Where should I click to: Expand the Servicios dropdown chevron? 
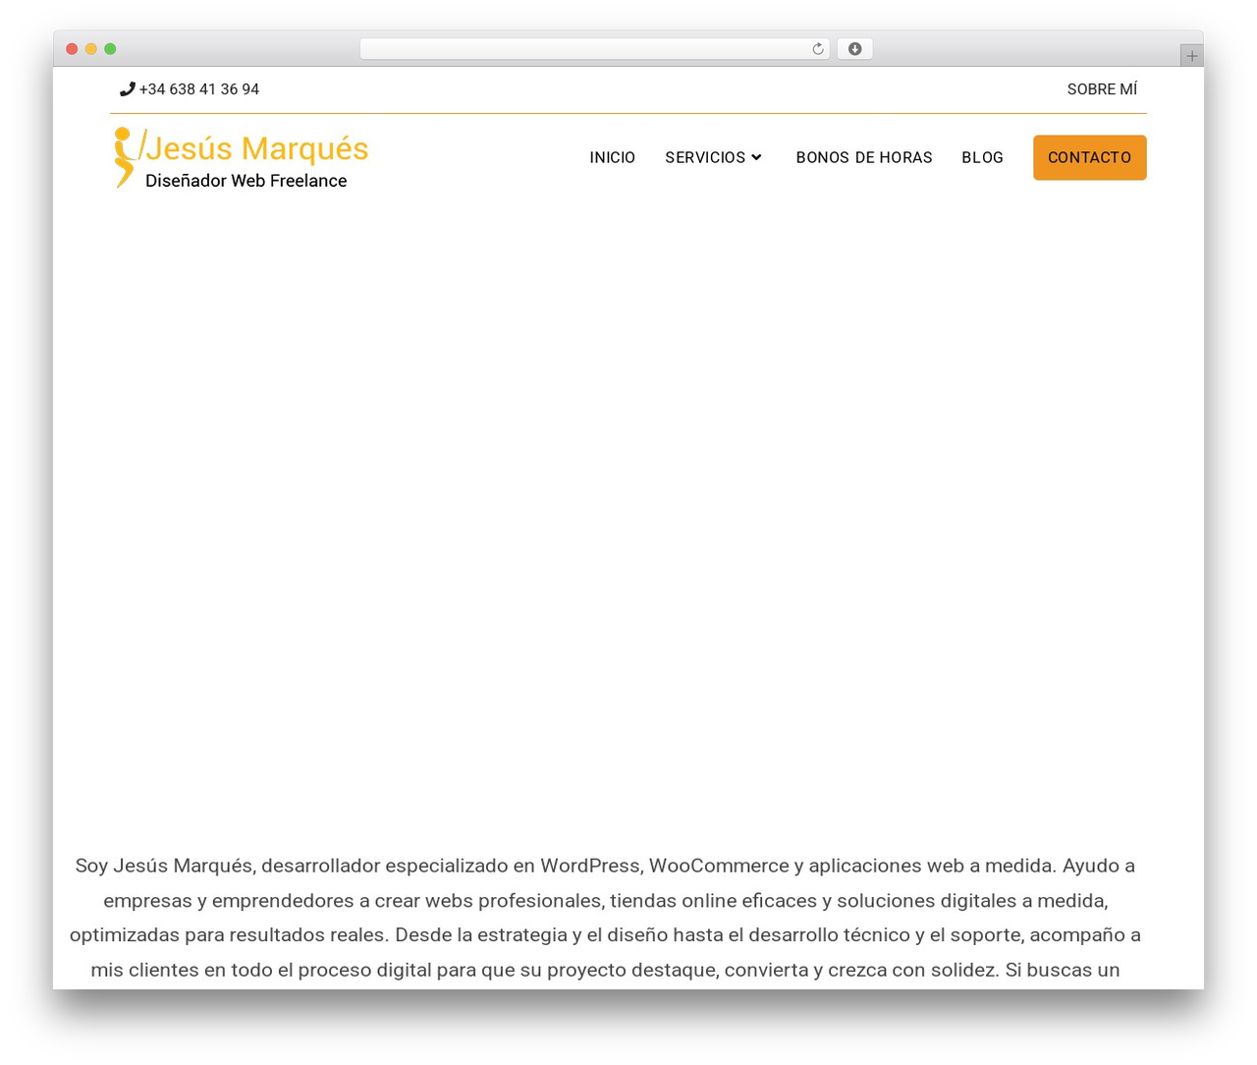point(756,157)
